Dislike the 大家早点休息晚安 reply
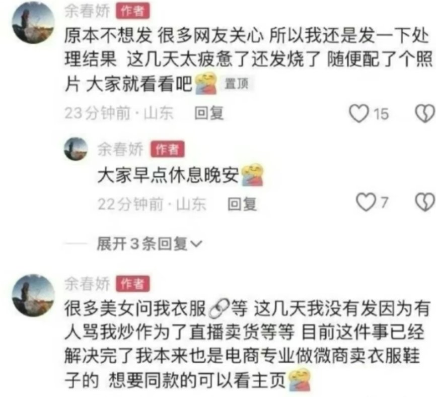The height and width of the screenshot is (397, 436). click(424, 202)
